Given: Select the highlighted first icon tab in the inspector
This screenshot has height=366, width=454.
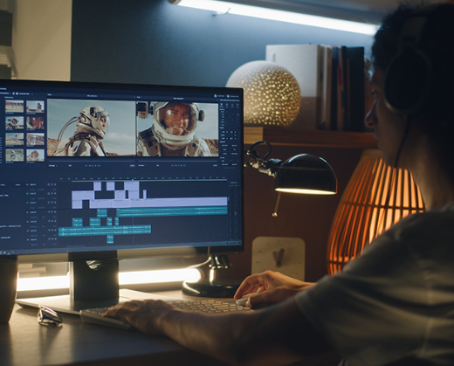Looking at the screenshot, I should point(222,104).
